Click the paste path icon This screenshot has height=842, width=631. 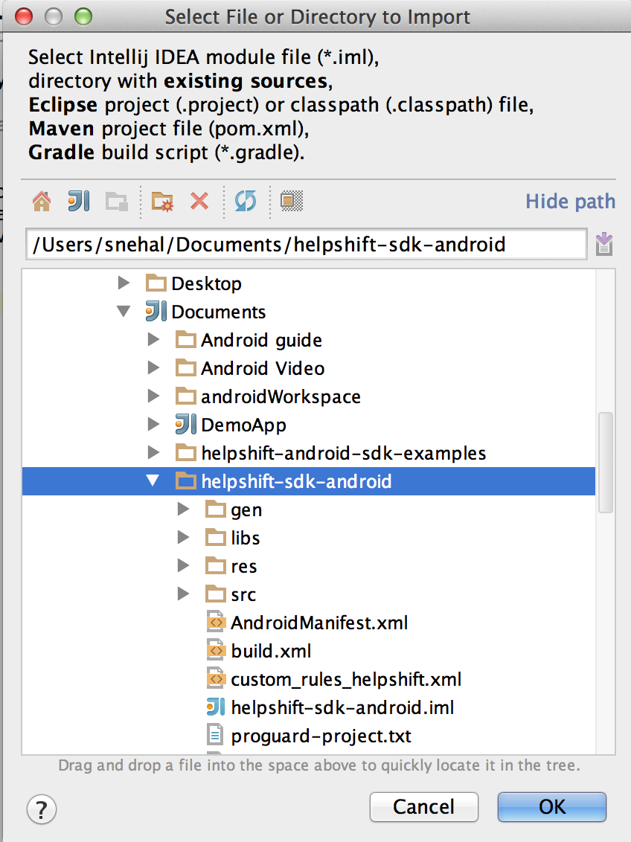(x=604, y=243)
